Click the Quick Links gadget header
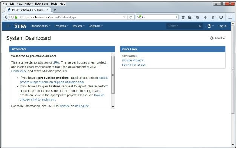Screen dimensions: 237x149 click(172, 49)
